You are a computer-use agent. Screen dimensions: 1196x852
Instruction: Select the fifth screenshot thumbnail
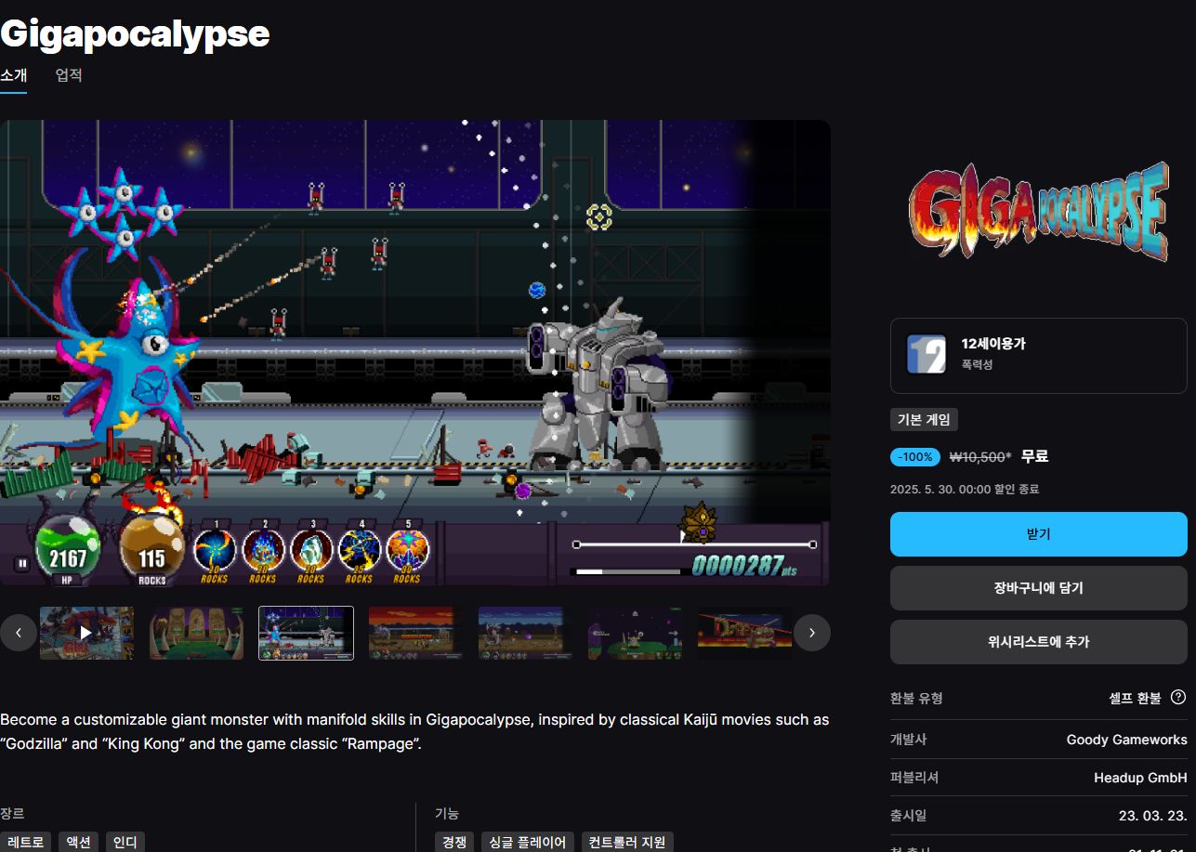(525, 633)
